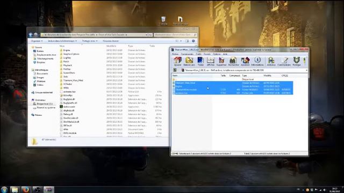
Task: Select 'Groupe résidentiel' in navigation pane
Action: pyautogui.click(x=42, y=93)
